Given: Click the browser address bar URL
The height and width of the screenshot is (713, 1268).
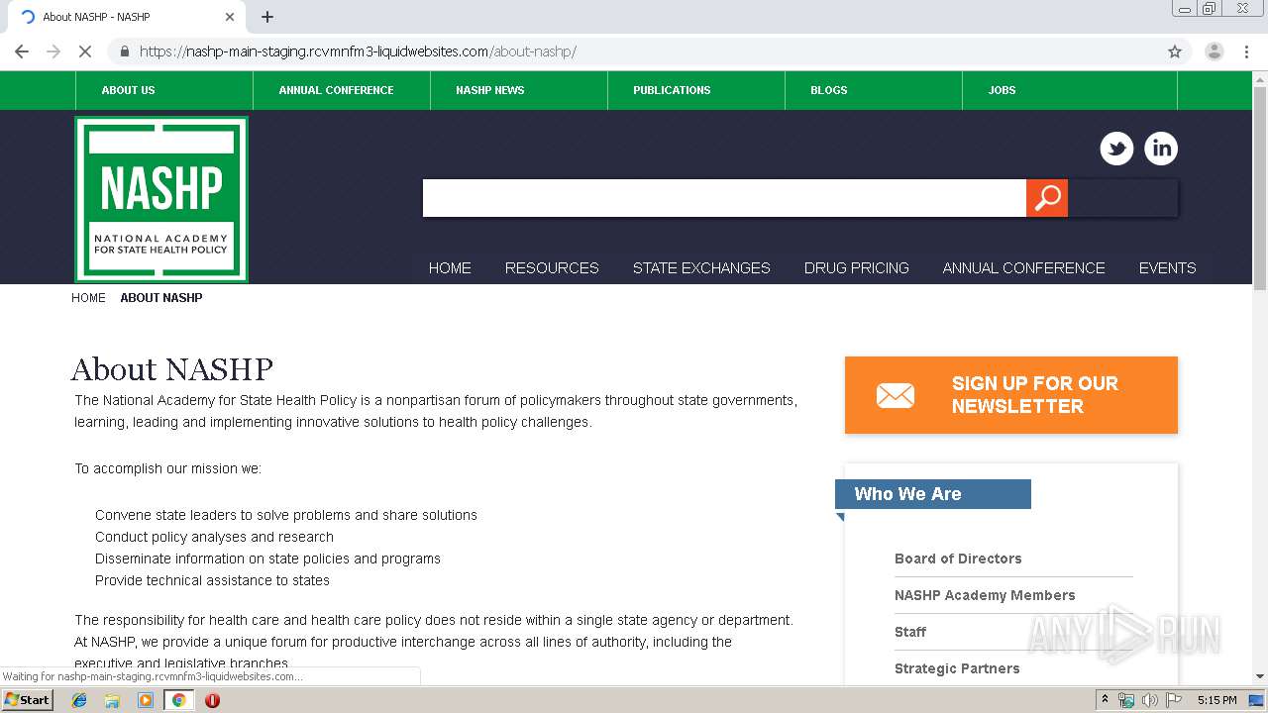Looking at the screenshot, I should (358, 51).
